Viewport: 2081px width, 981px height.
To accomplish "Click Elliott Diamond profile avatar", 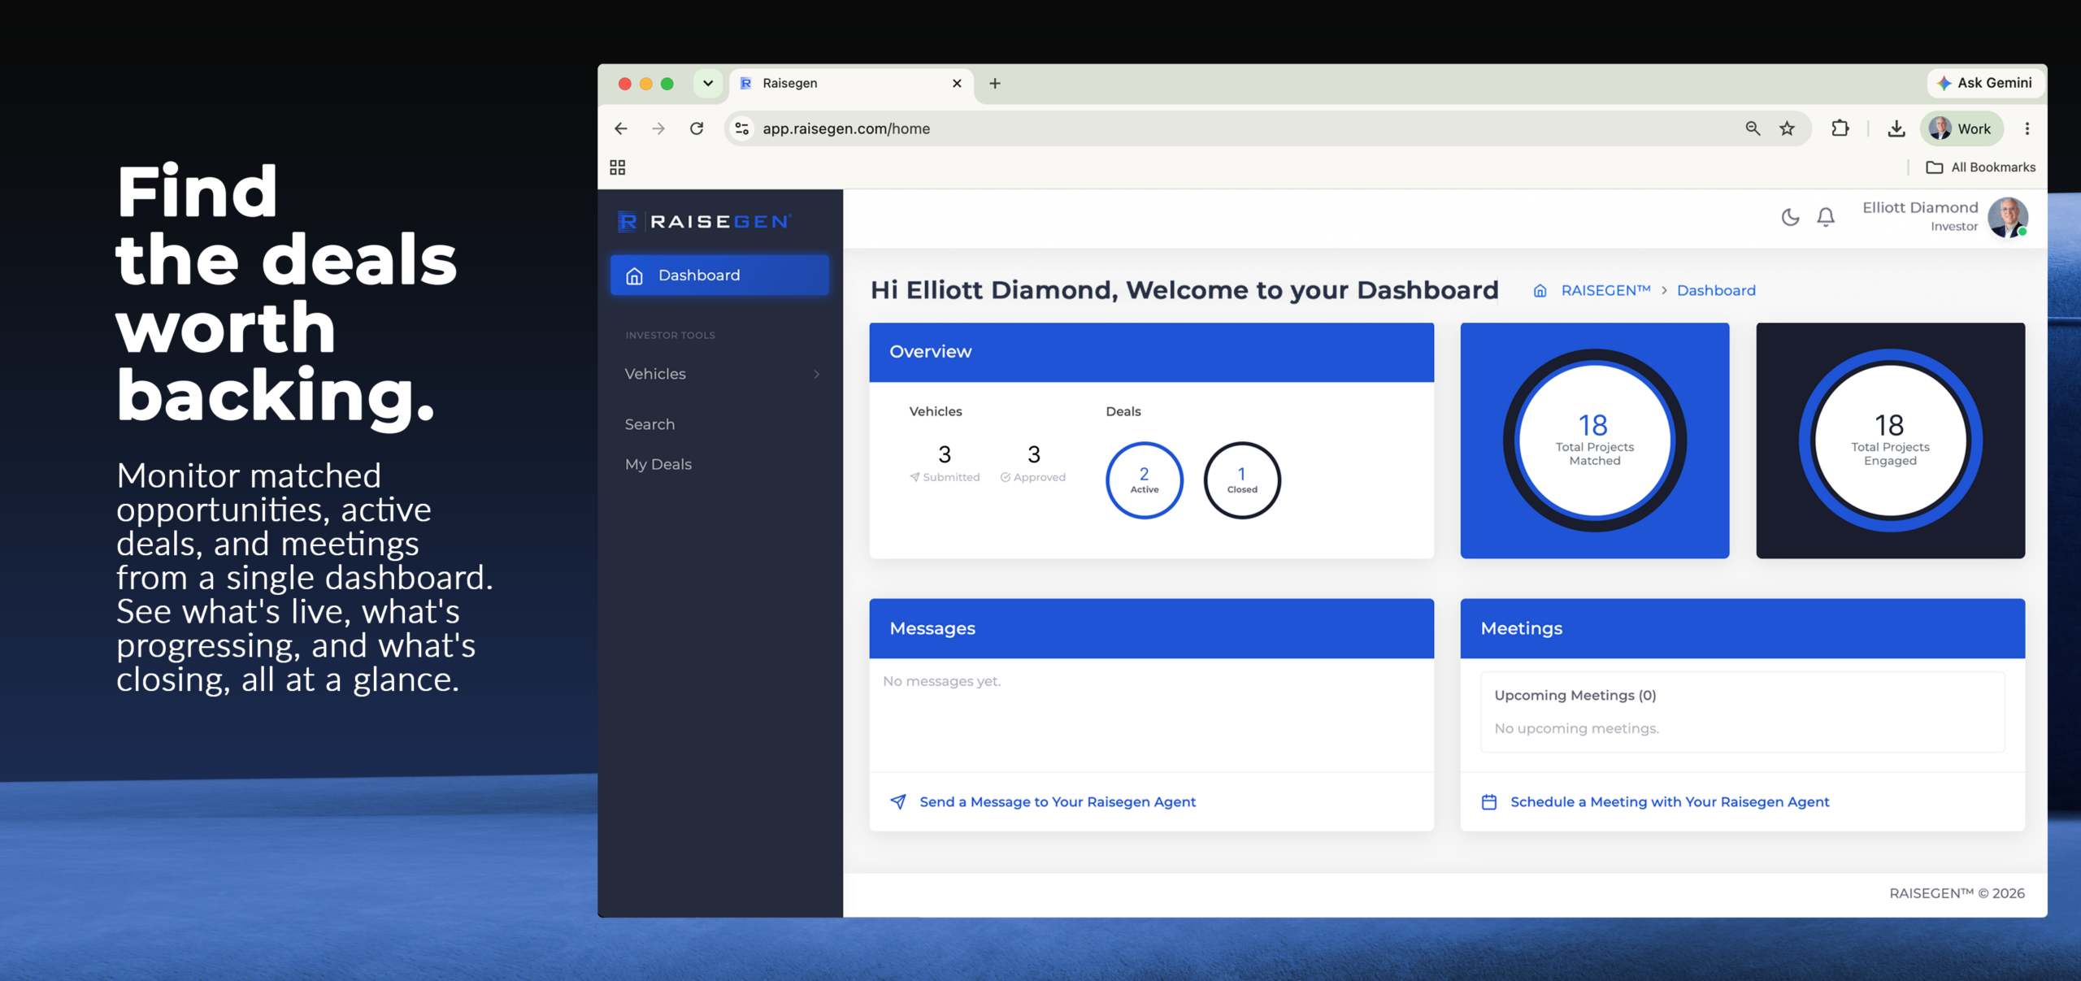I will 2007,217.
